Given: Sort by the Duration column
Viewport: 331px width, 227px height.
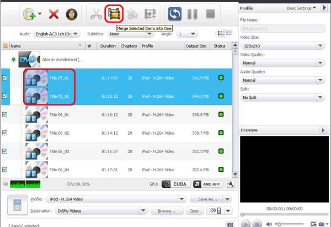Looking at the screenshot, I should [x=108, y=46].
